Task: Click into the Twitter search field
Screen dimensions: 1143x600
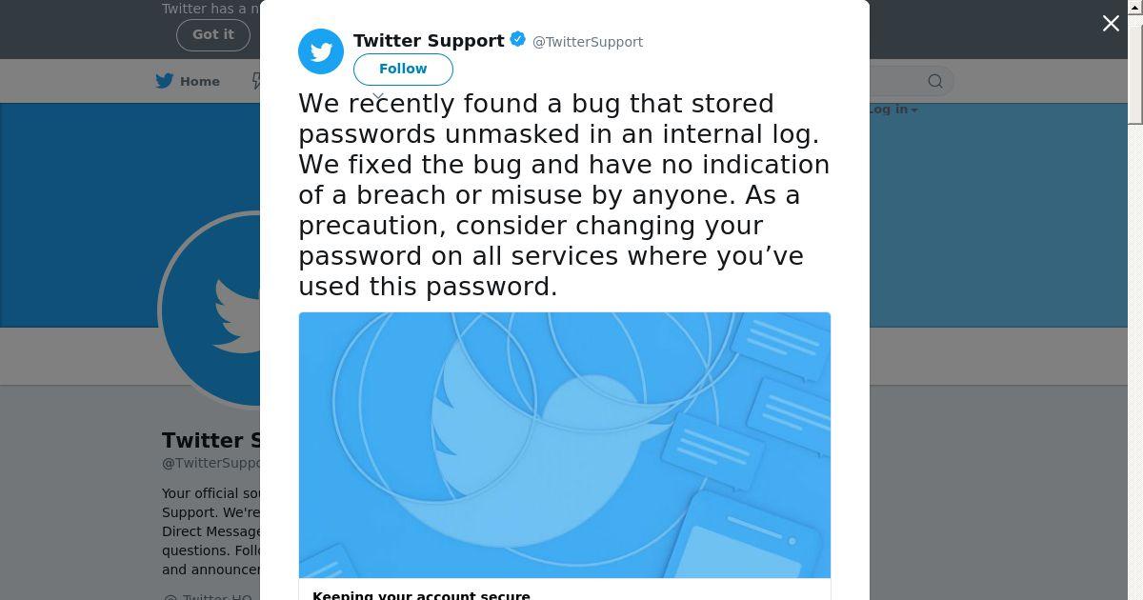Action: [900, 81]
